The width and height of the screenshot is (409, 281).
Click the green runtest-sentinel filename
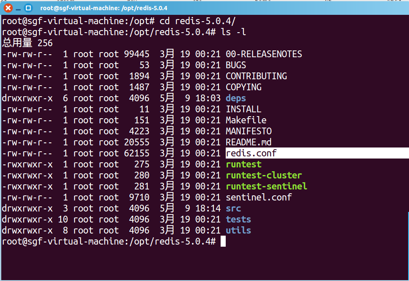point(266,186)
